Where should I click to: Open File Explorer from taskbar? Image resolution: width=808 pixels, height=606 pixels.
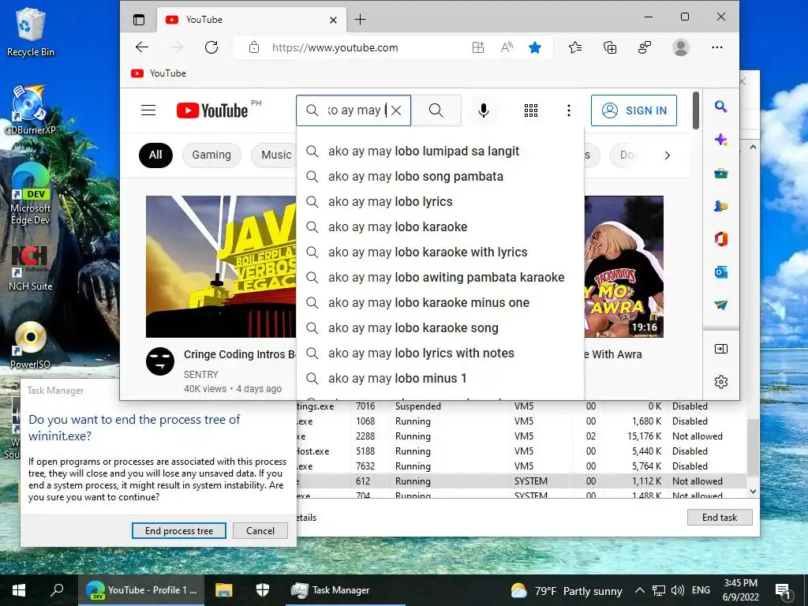(x=223, y=590)
